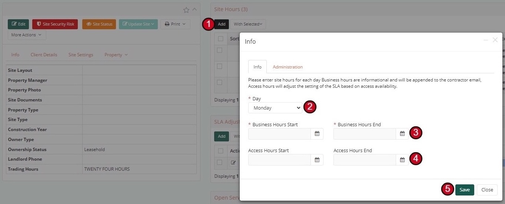Click the Business Hours Start field

[279, 134]
